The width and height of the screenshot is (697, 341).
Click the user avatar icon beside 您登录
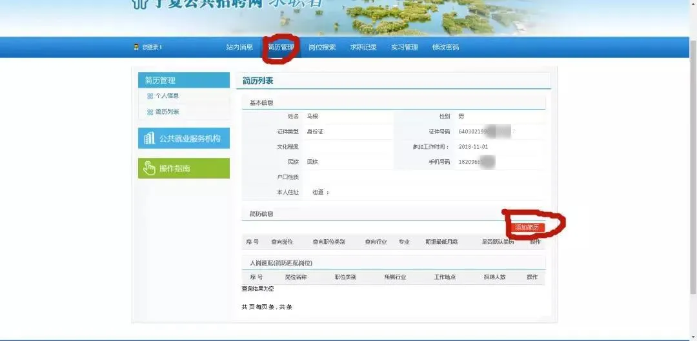point(136,47)
